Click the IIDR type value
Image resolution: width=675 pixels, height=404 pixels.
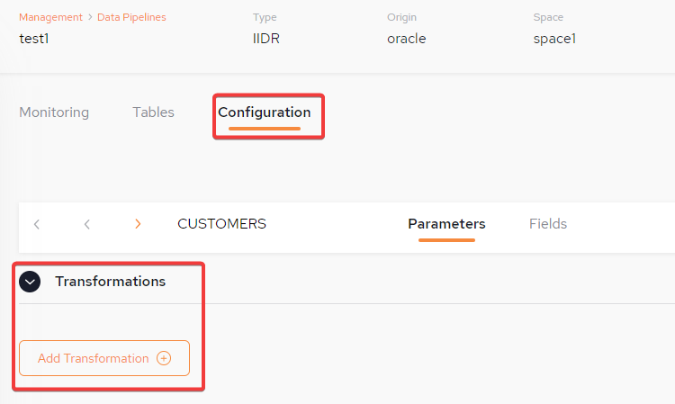coord(266,39)
